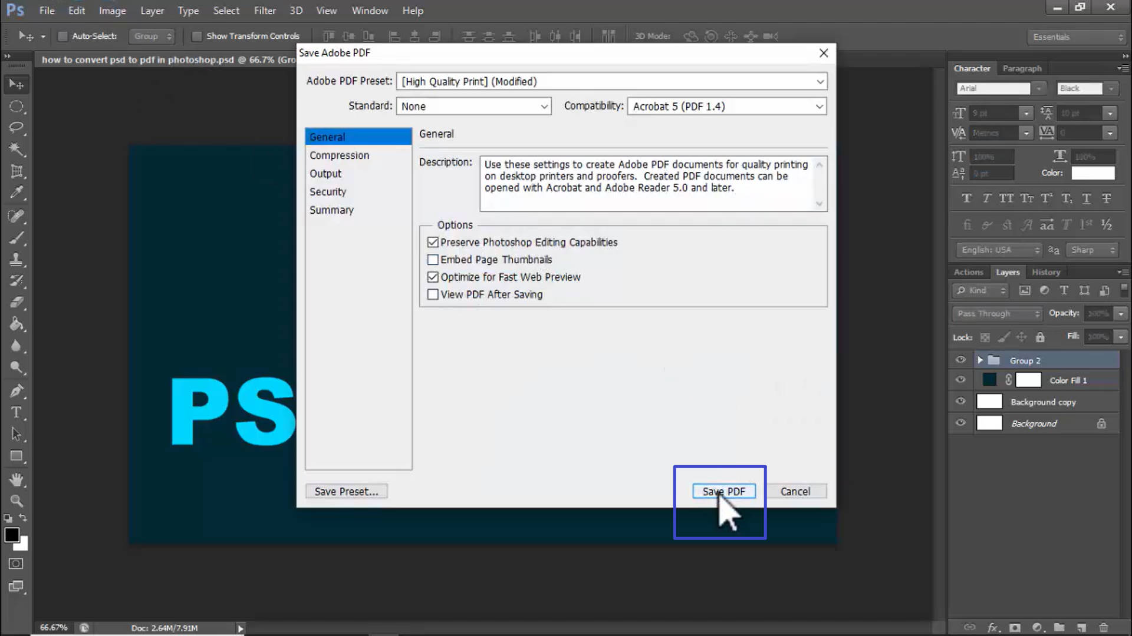This screenshot has width=1132, height=636.
Task: Select the Crop tool
Action: click(17, 171)
